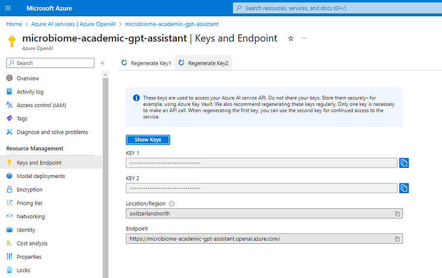
Task: Go to Home breadcrumb link
Action: pyautogui.click(x=14, y=24)
